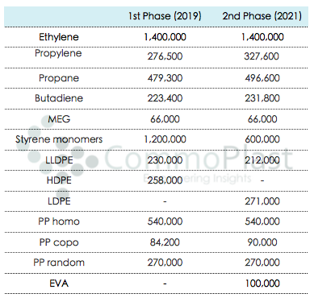Select the MEG row label
This screenshot has height=302, width=314.
tap(59, 119)
